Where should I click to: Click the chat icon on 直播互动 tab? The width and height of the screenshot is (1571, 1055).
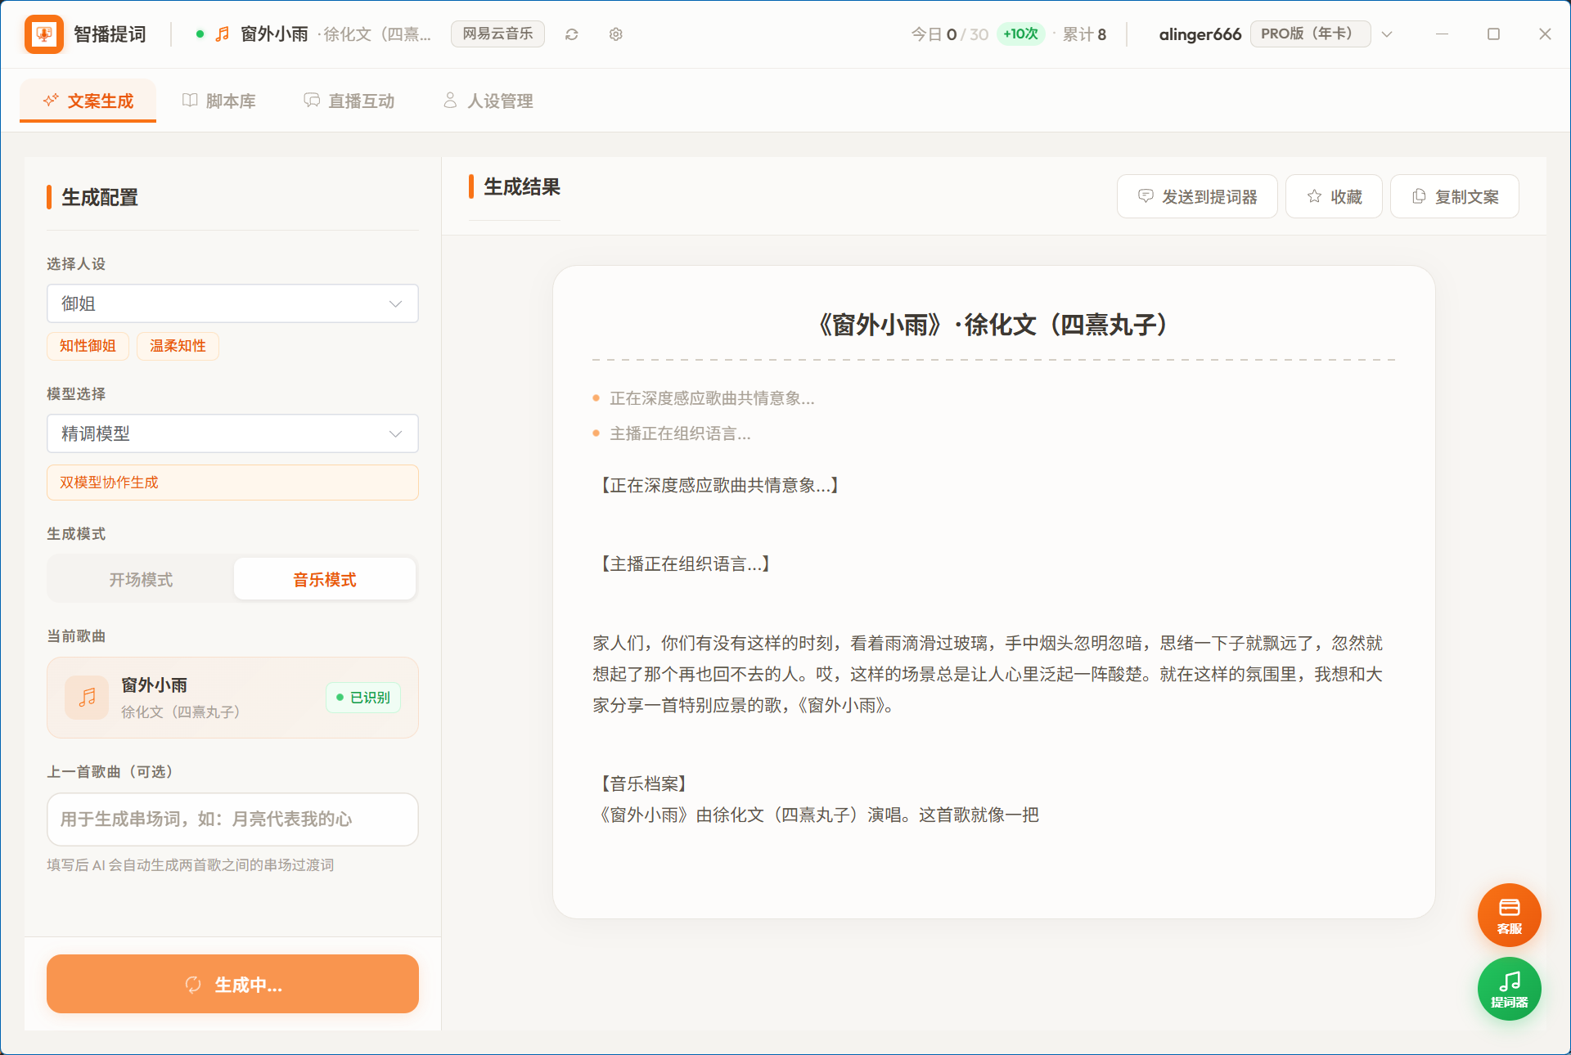click(x=312, y=101)
